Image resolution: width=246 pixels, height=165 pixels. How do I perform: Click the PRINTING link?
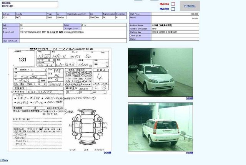click(x=189, y=6)
